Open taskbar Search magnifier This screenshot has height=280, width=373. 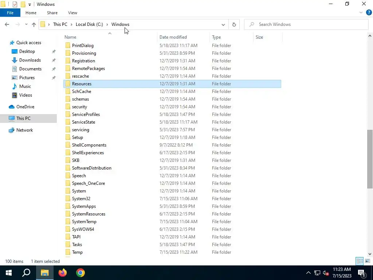(x=26, y=273)
